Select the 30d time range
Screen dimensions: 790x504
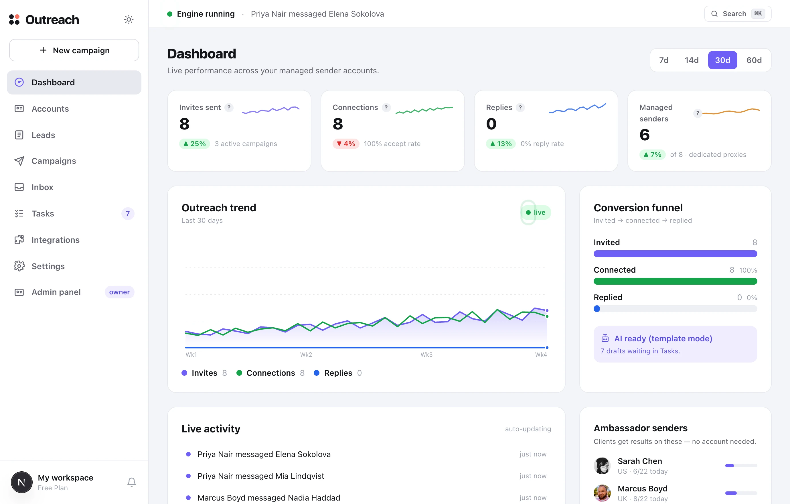722,60
